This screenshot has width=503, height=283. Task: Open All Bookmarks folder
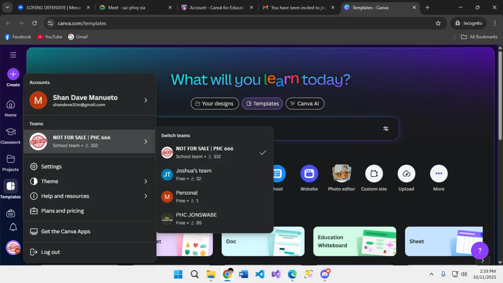point(479,37)
